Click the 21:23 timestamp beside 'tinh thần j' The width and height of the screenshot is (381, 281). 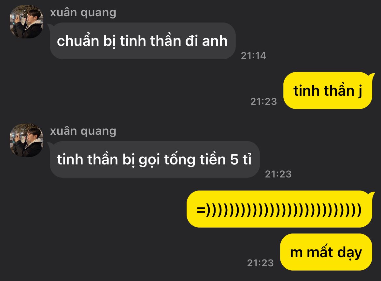point(264,102)
